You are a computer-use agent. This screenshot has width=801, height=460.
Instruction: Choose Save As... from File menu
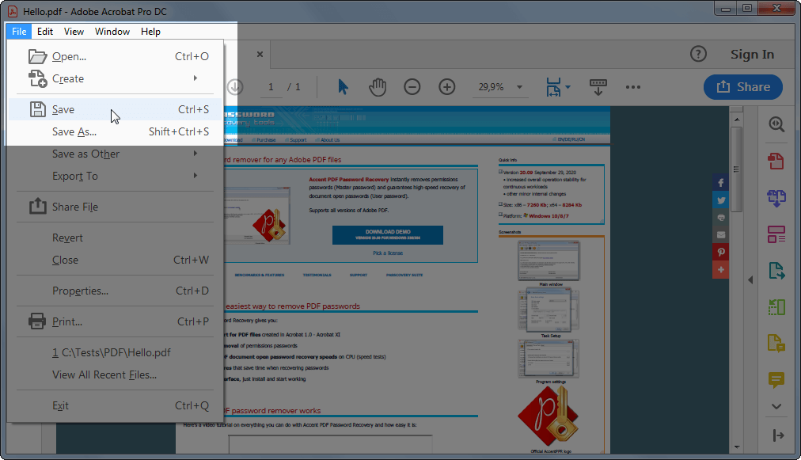116,132
